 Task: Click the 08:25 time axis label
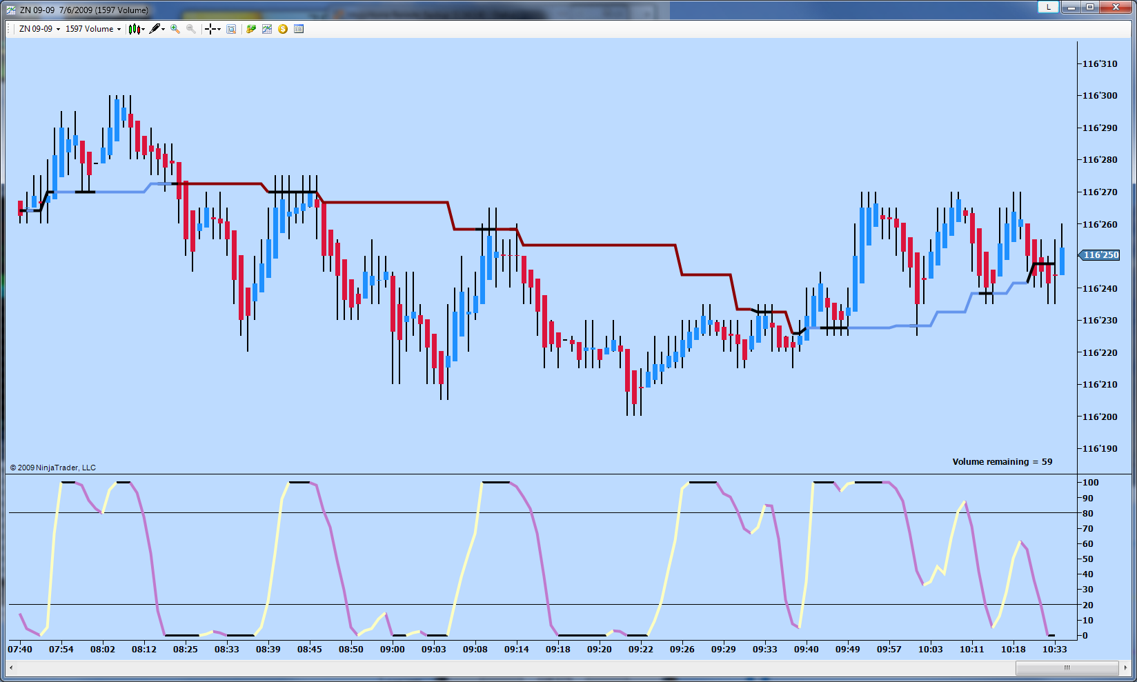(x=186, y=649)
